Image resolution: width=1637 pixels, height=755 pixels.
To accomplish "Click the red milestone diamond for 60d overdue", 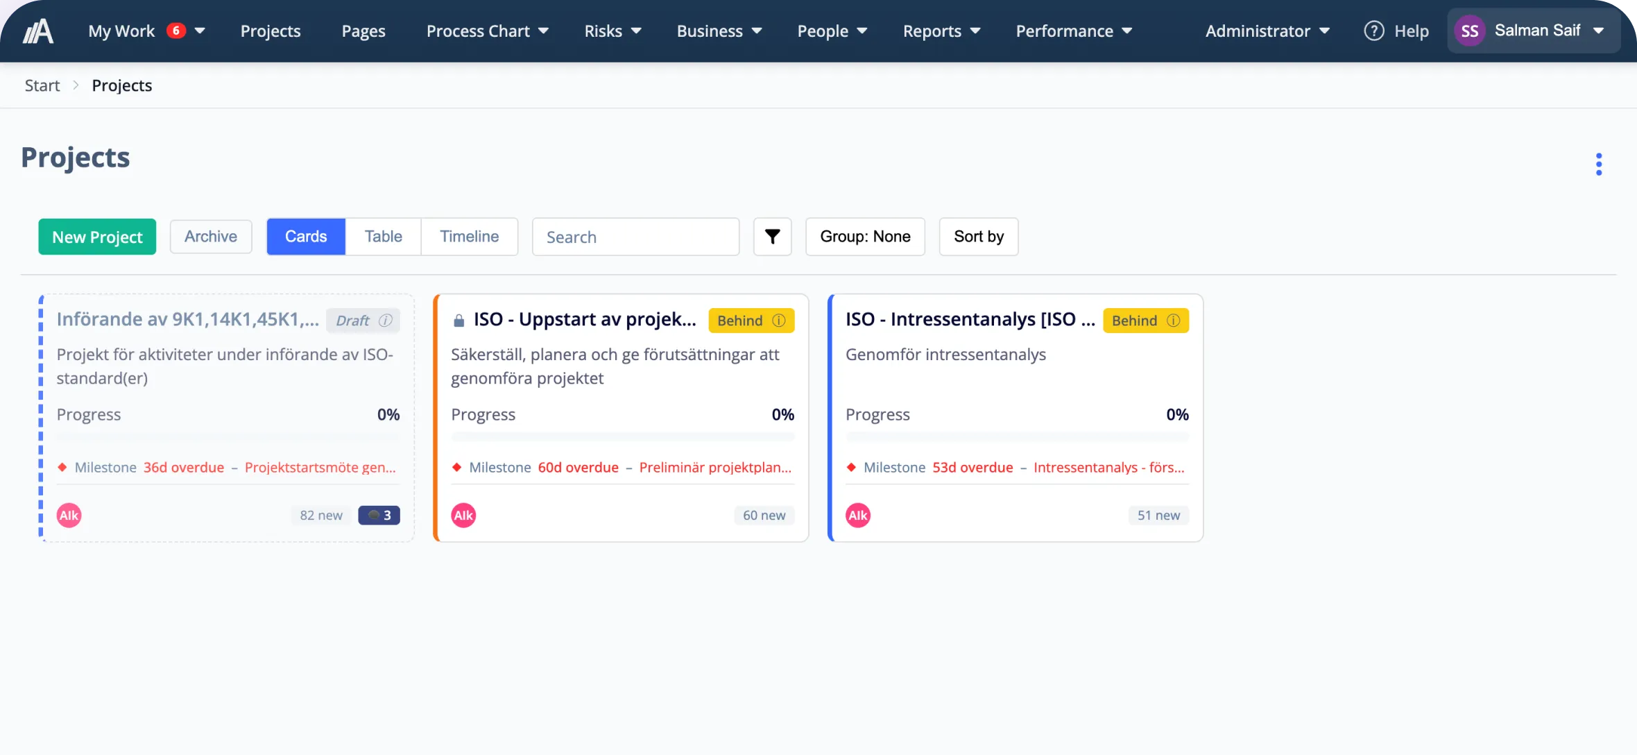I will (456, 467).
